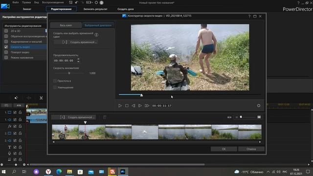The height and width of the screenshot is (176, 313).
Task: Open the Вид menu
Action: coord(36,2)
